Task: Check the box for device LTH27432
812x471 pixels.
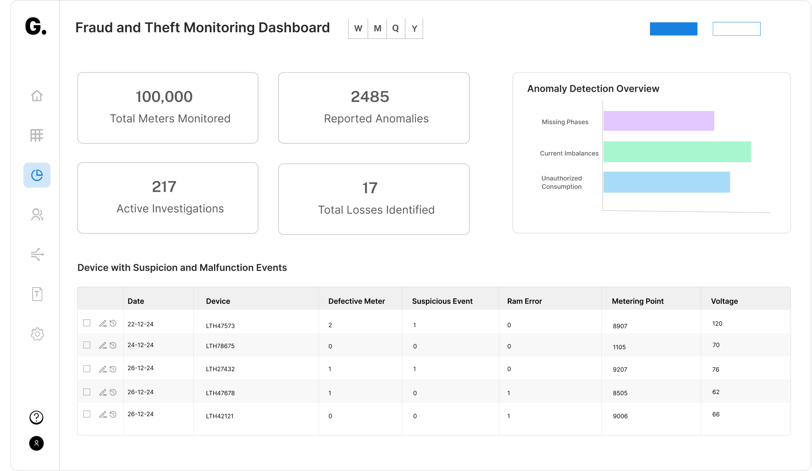Action: (87, 369)
